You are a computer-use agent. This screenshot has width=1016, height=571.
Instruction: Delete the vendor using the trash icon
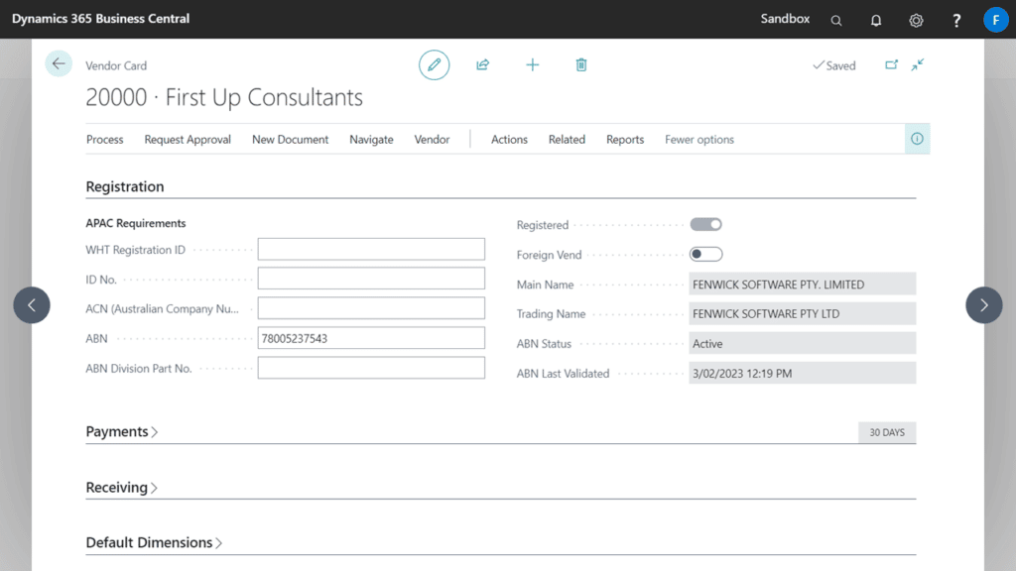(580, 63)
